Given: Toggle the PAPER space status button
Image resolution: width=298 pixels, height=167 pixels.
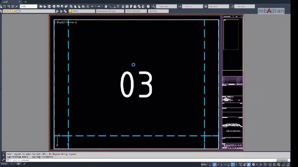Looking at the screenshot, I should (204, 165).
